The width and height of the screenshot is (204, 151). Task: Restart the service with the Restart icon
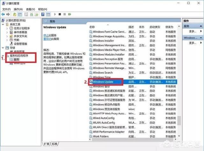70,14
